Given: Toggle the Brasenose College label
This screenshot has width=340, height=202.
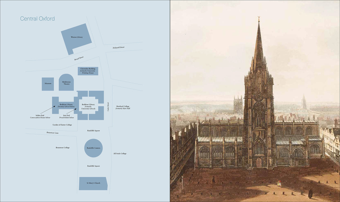Looking at the screenshot, I should (x=63, y=148).
